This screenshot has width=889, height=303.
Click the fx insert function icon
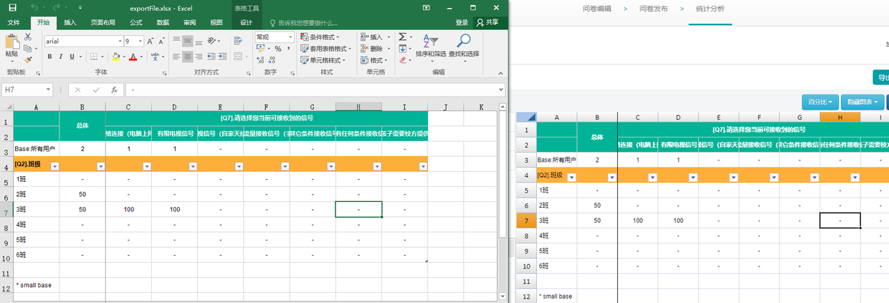click(114, 90)
